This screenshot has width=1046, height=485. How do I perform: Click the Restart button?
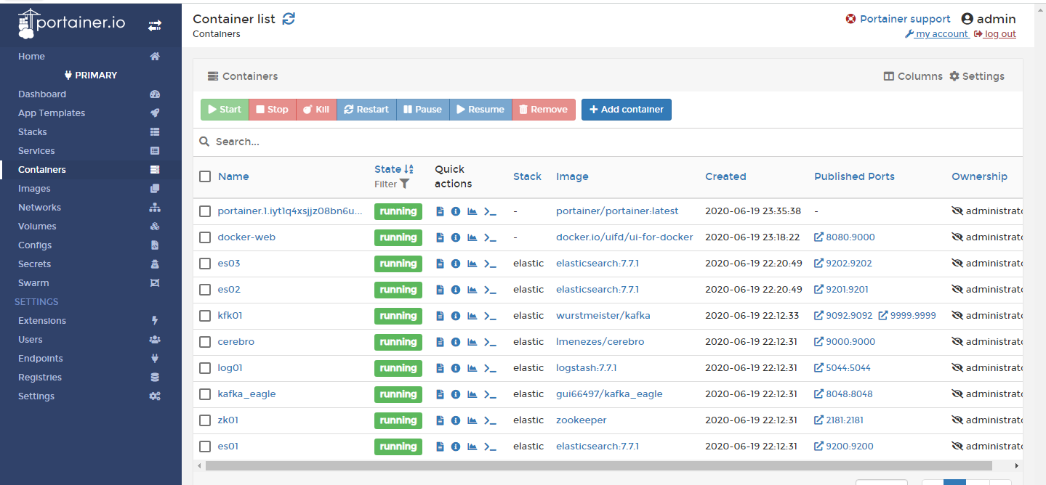click(x=366, y=110)
